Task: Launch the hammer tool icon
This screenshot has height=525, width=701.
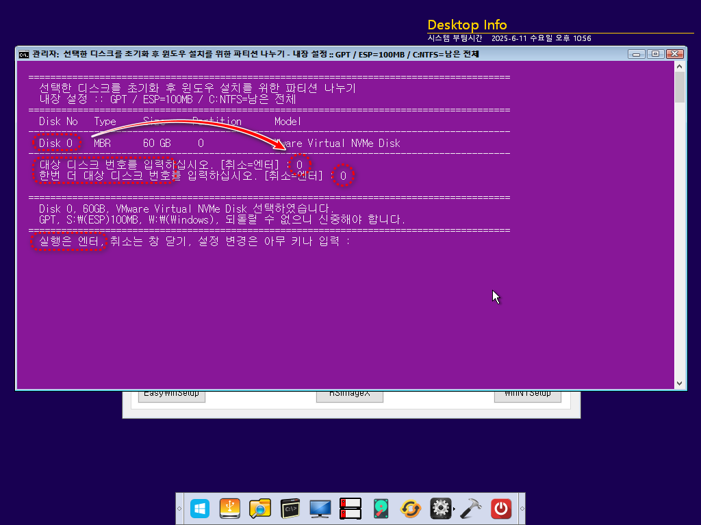Action: tap(471, 509)
